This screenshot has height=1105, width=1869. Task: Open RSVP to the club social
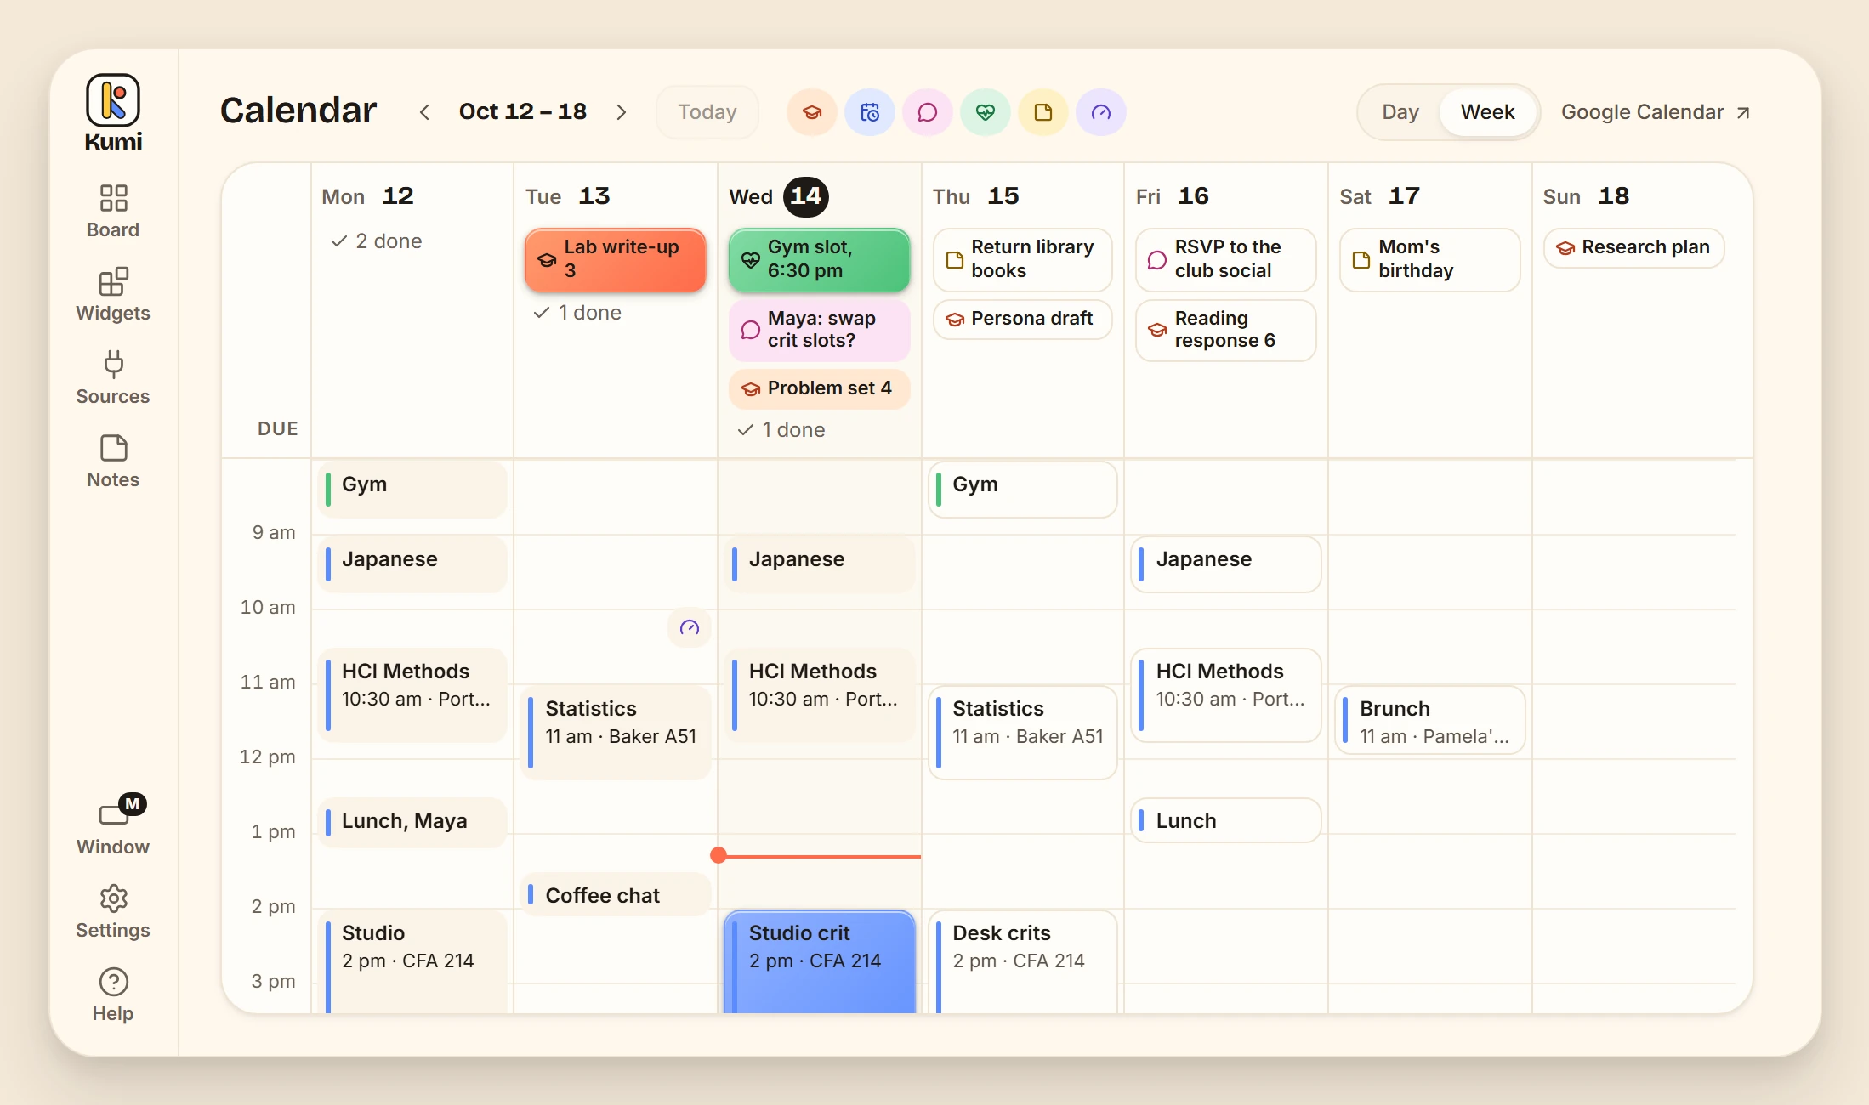coord(1226,259)
